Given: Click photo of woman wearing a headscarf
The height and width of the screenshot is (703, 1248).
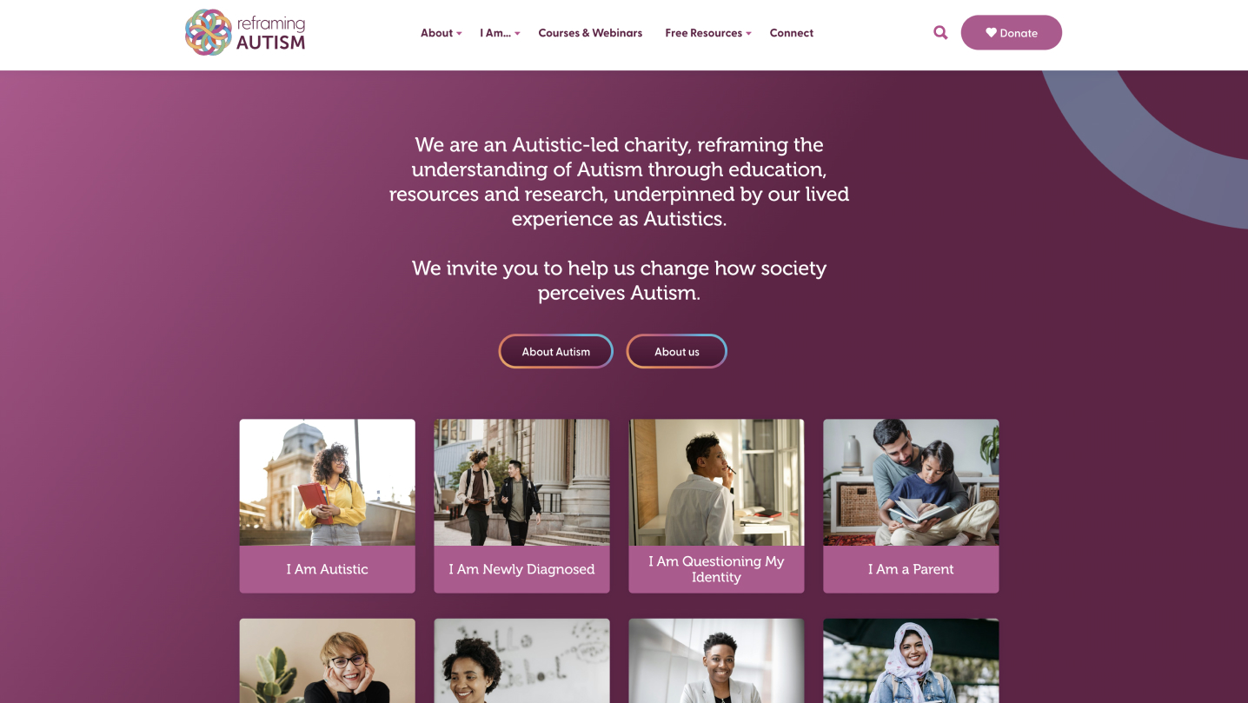Looking at the screenshot, I should pos(911,660).
